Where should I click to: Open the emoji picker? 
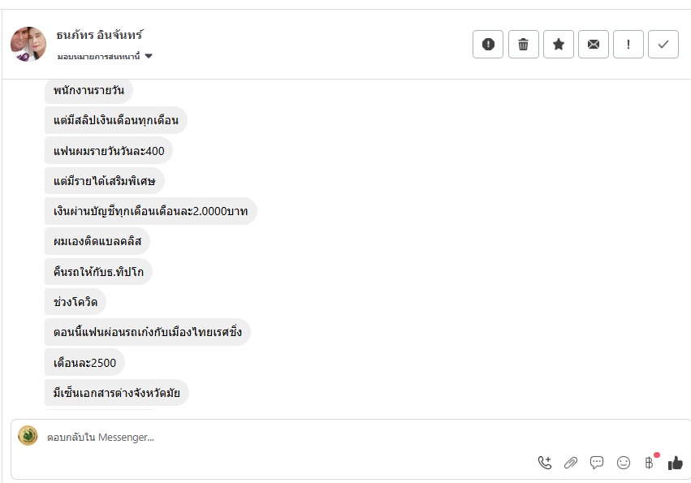[x=624, y=463]
